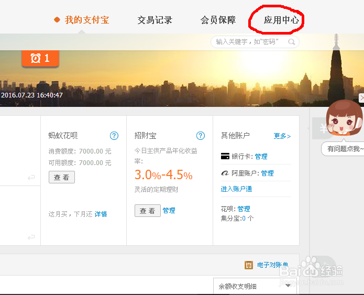
Task: Click 查看 button under 蚂蚁花呗
Action: 62,177
